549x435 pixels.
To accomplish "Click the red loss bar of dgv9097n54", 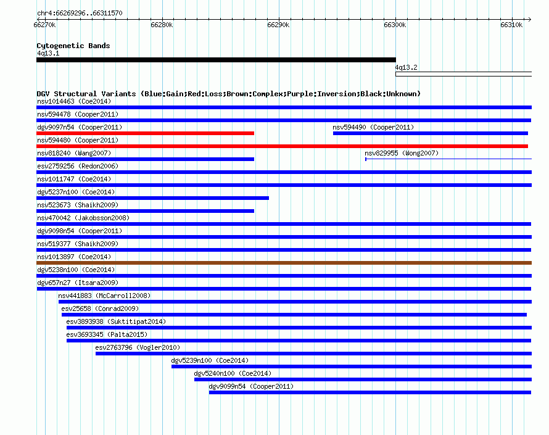I will click(146, 133).
